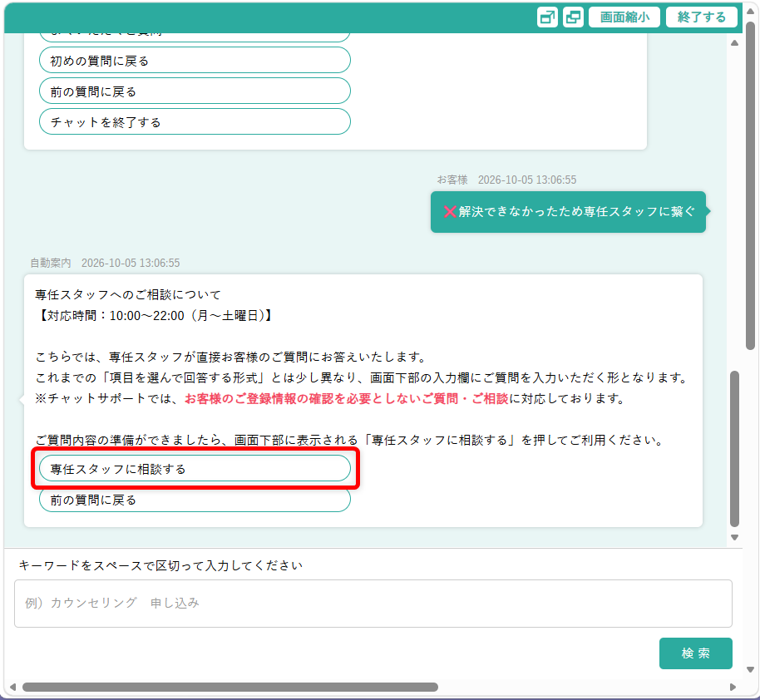
Task: Select the チャットを終了する option
Action: pyautogui.click(x=195, y=121)
